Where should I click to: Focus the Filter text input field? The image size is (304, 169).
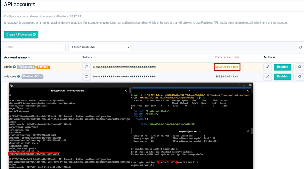point(35,47)
